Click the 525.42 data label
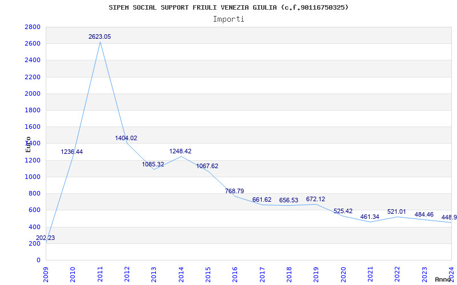457x285 pixels. click(x=343, y=211)
